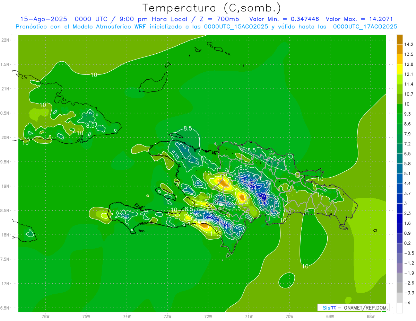Click the 3.7 value on the colorbar

click(x=408, y=193)
